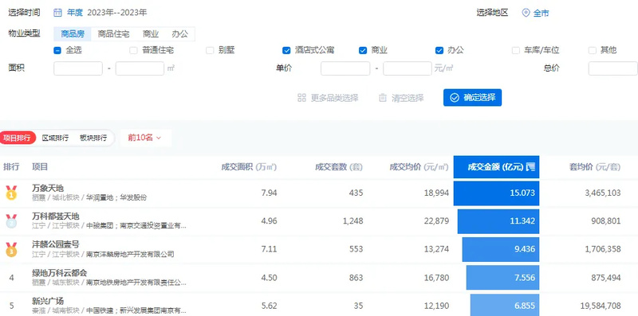Open the 新兴广场 project link
Image resolution: width=638 pixels, height=316 pixels.
click(48, 302)
